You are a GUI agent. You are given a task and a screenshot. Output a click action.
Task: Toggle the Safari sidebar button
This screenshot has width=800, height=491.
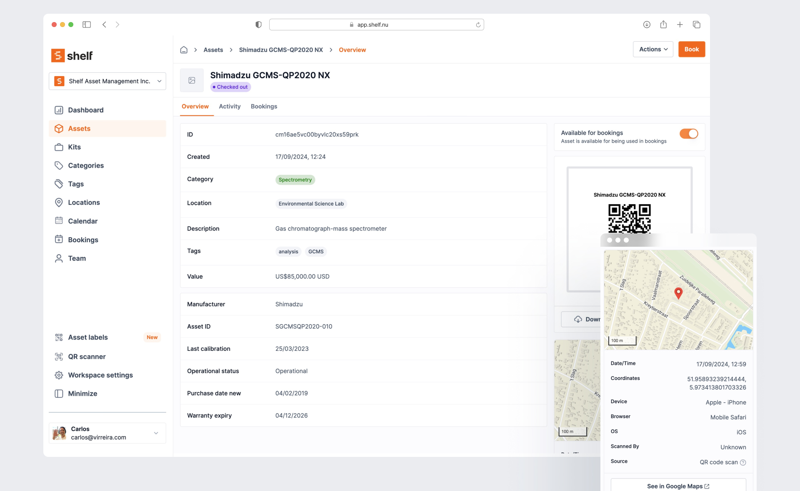(87, 25)
